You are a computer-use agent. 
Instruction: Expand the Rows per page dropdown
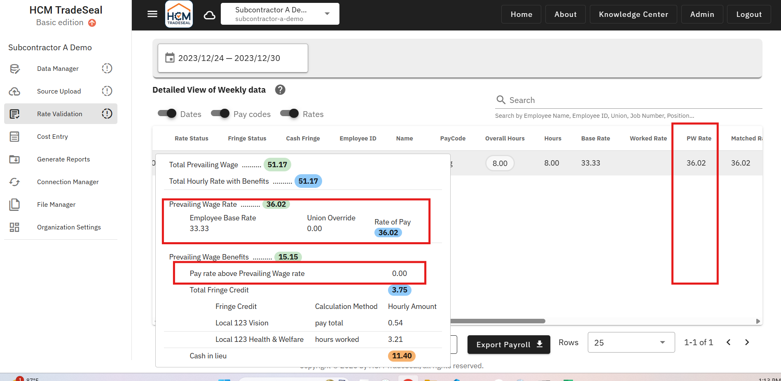(x=631, y=342)
